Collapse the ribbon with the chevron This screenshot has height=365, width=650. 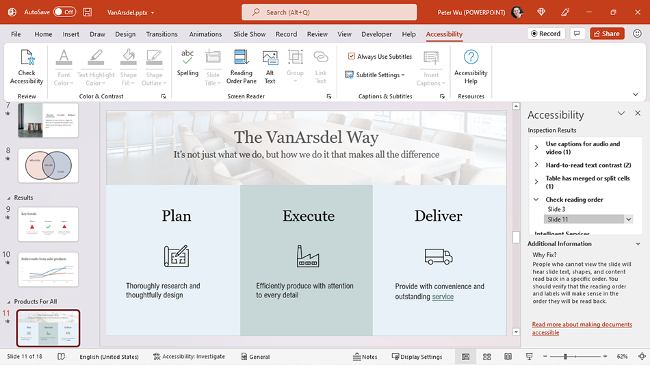click(x=636, y=94)
